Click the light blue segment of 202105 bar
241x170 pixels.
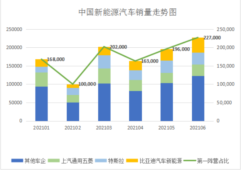pos(167,67)
